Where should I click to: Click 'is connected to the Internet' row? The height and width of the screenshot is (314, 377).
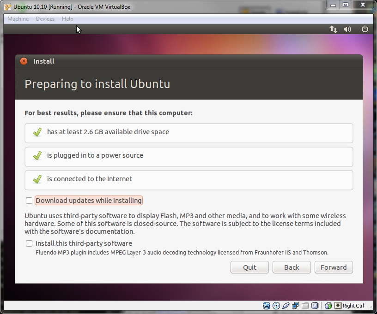[189, 180]
